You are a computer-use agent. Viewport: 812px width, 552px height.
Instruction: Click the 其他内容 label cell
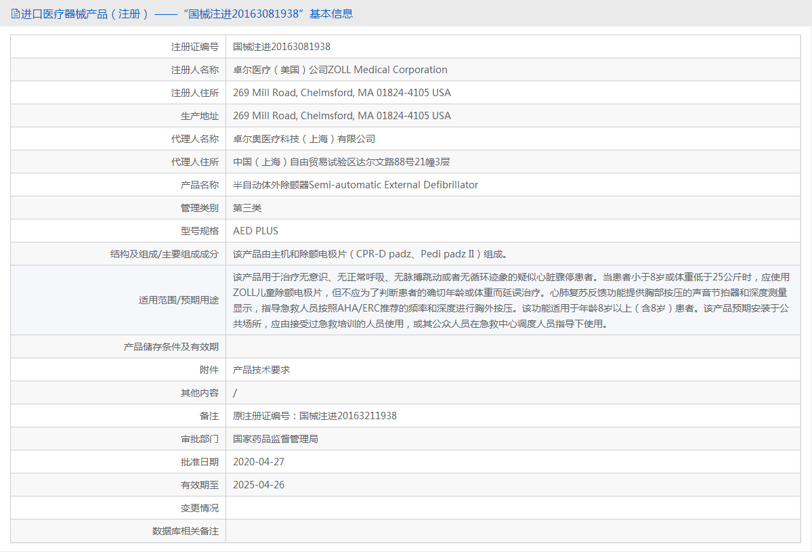(x=118, y=393)
